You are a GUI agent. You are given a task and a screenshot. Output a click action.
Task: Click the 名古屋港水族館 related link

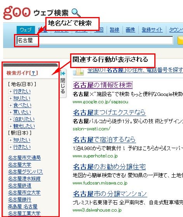[x=24, y=179]
